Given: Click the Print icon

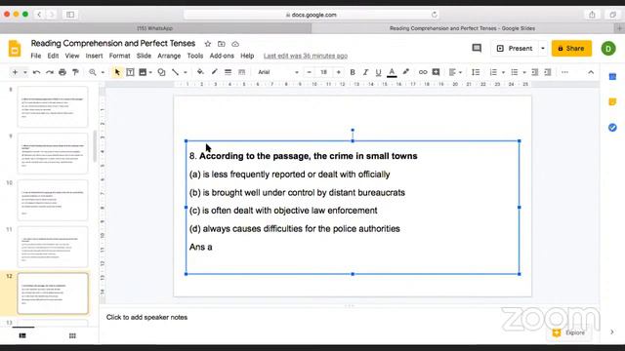Looking at the screenshot, I should [x=62, y=72].
